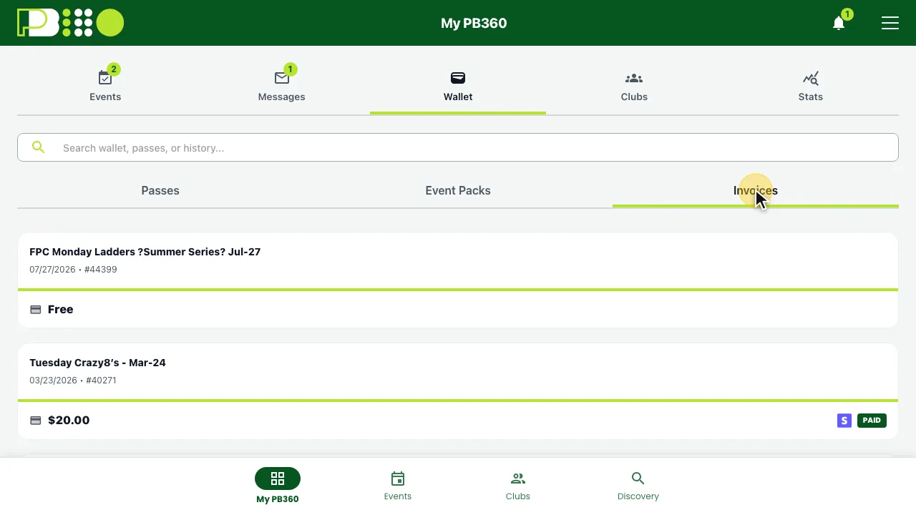Click the card icon beside $20.00
This screenshot has width=916, height=515.
pyautogui.click(x=36, y=421)
